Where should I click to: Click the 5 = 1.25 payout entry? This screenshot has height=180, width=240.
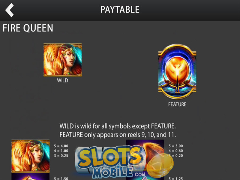coord(176,178)
